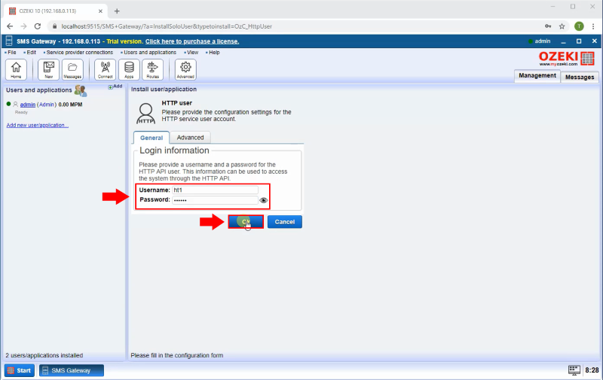Click the HTTP user avatar icon
The image size is (603, 380).
(145, 113)
